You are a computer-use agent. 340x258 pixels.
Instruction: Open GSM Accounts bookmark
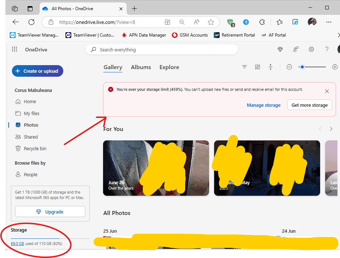point(190,35)
